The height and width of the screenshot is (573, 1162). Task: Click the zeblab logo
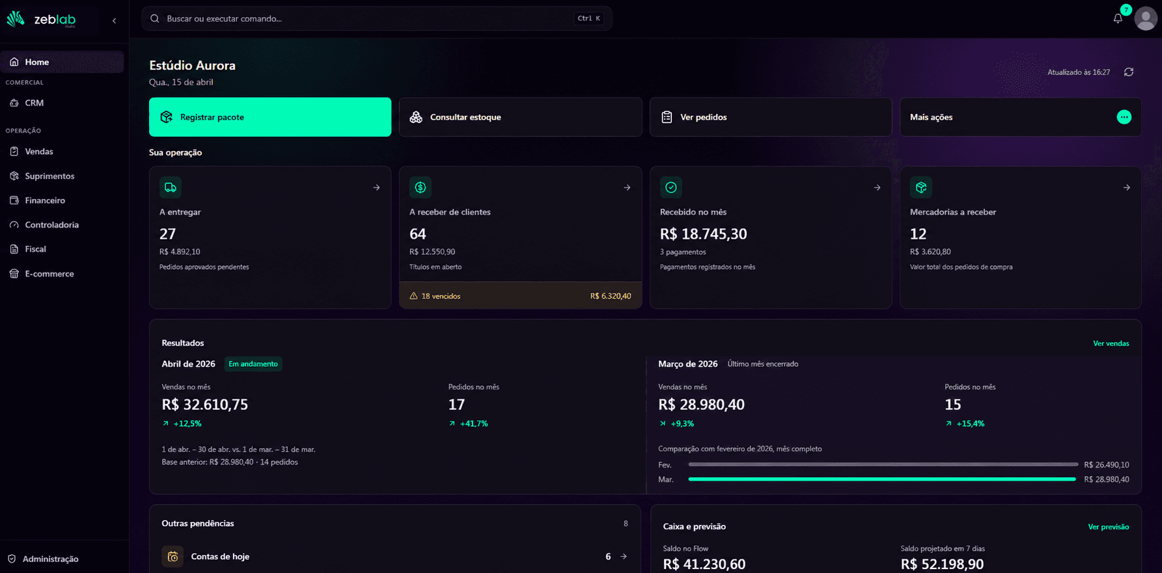point(42,20)
